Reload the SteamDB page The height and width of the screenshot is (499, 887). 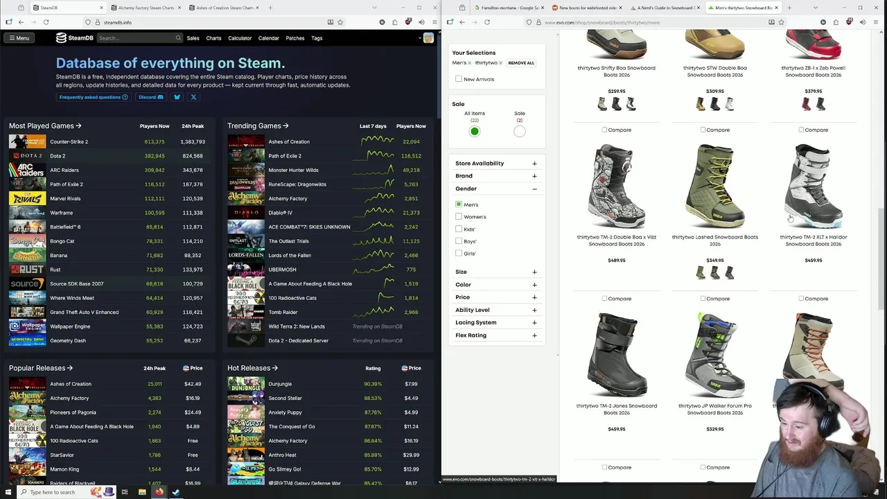(x=46, y=22)
